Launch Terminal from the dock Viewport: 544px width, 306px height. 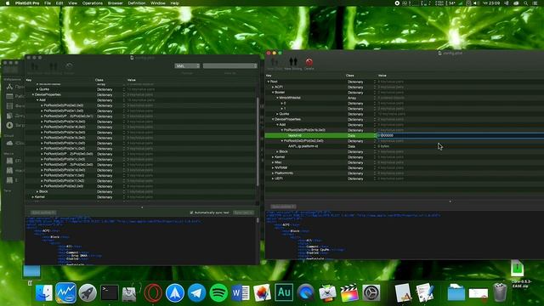(110, 292)
